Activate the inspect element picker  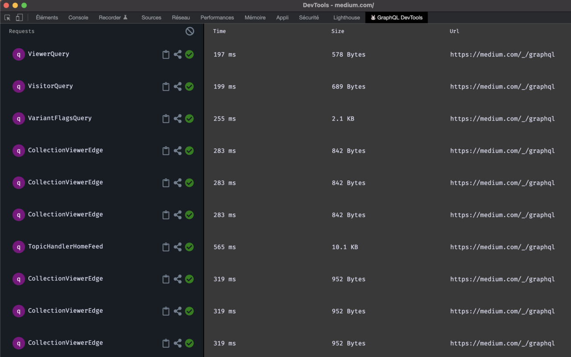pos(8,17)
